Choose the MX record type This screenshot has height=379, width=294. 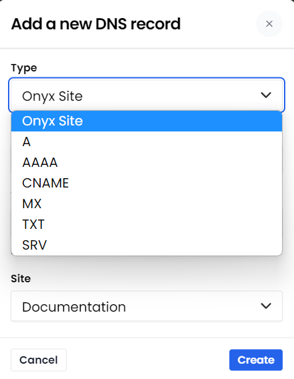coord(147,204)
